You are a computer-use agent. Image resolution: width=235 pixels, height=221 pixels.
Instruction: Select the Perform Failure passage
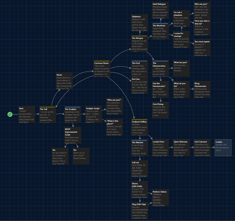click(x=160, y=198)
